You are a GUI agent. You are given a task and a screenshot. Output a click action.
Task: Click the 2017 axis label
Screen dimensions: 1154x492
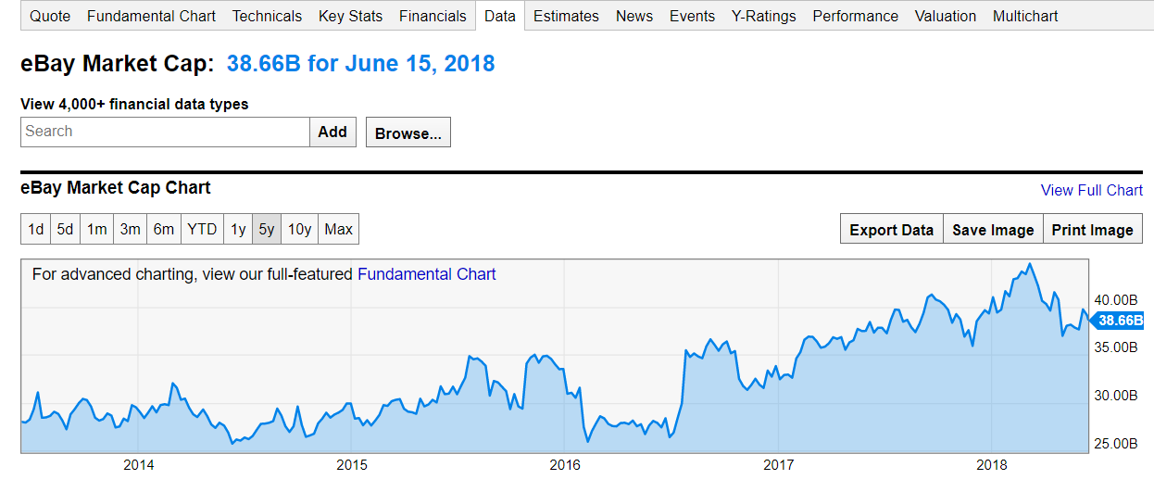(x=780, y=464)
